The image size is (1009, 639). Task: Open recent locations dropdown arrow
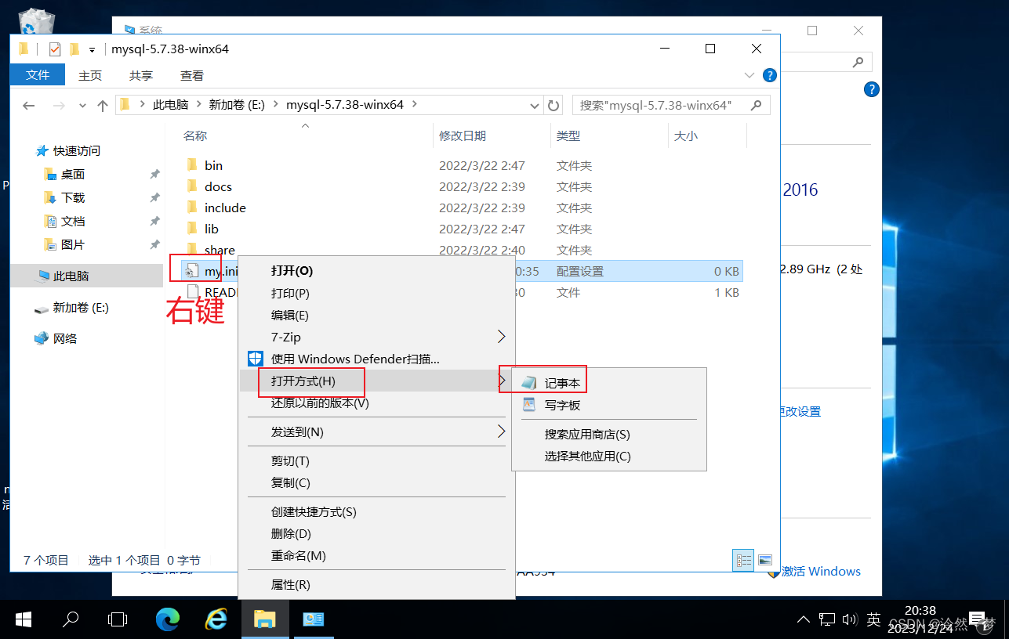[x=81, y=105]
